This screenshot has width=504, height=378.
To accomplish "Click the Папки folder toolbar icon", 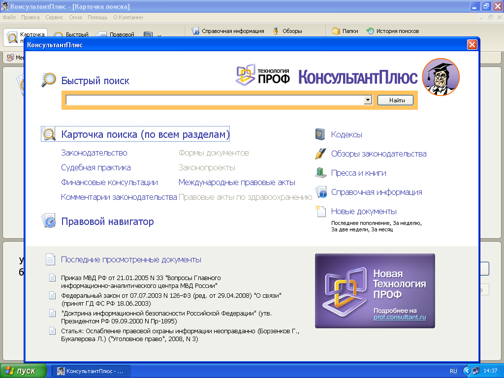I will [336, 31].
